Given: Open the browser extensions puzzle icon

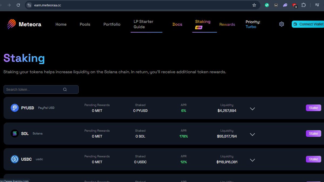Looking at the screenshot, I should point(303,5).
